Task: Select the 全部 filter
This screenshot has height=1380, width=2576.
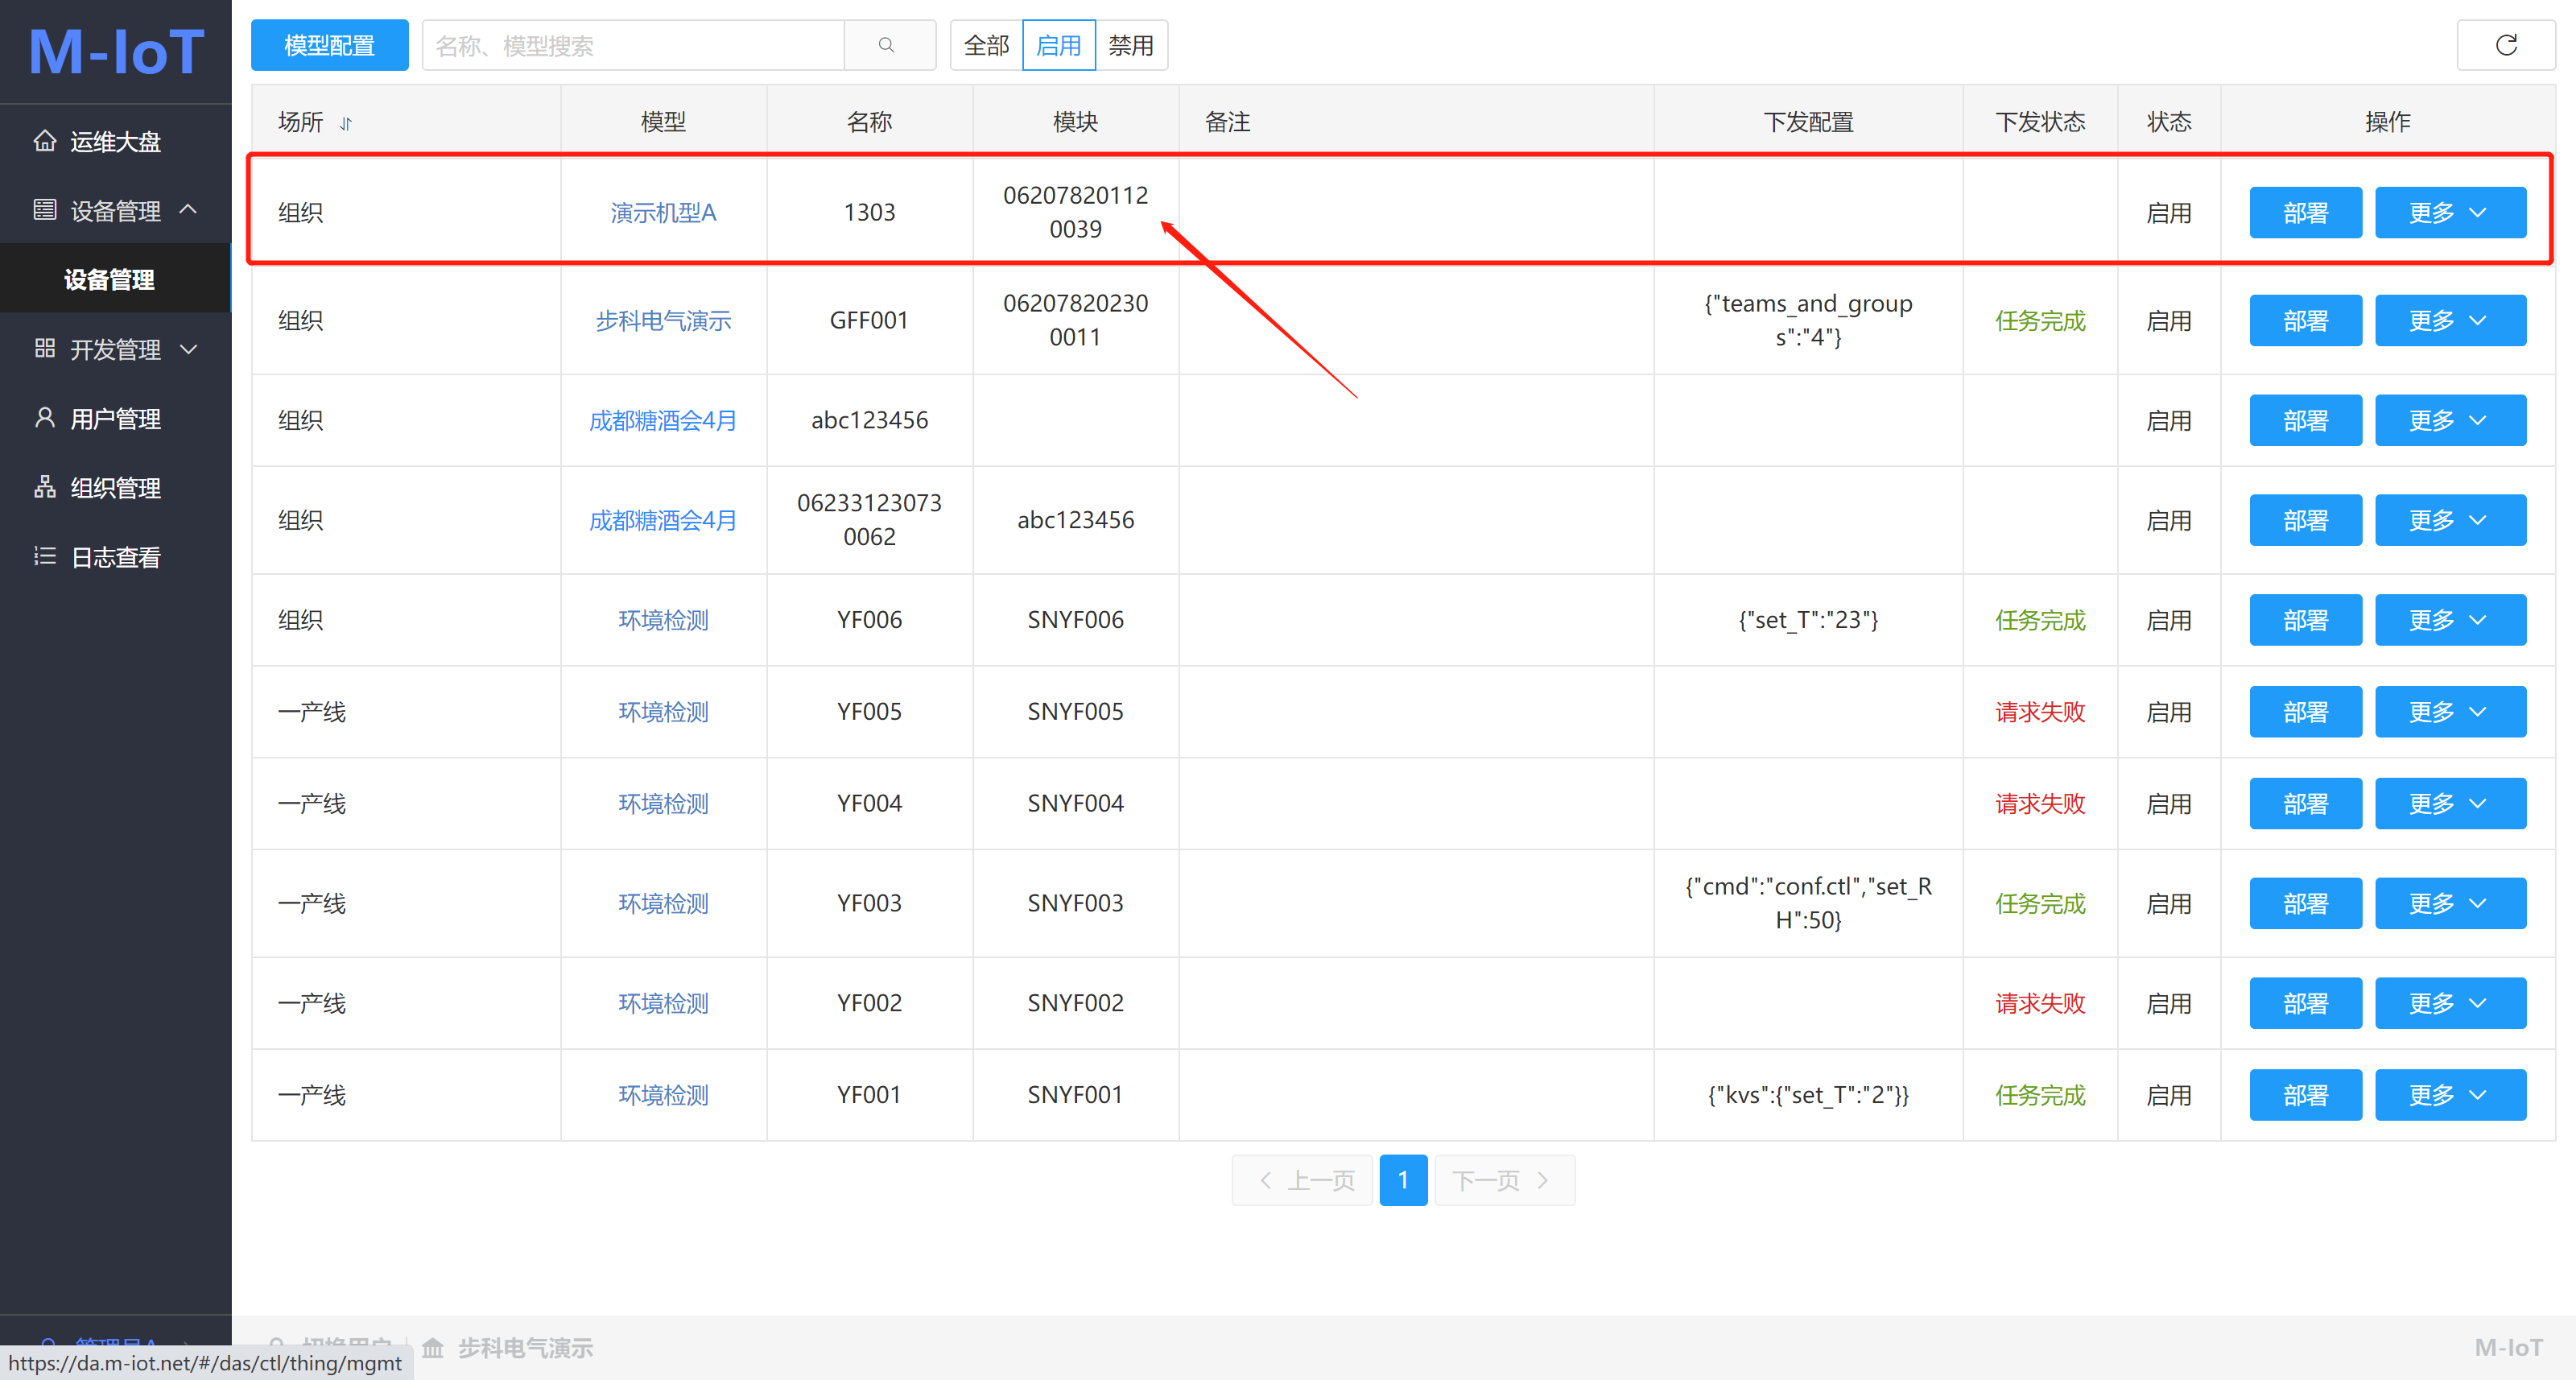Action: [x=986, y=45]
